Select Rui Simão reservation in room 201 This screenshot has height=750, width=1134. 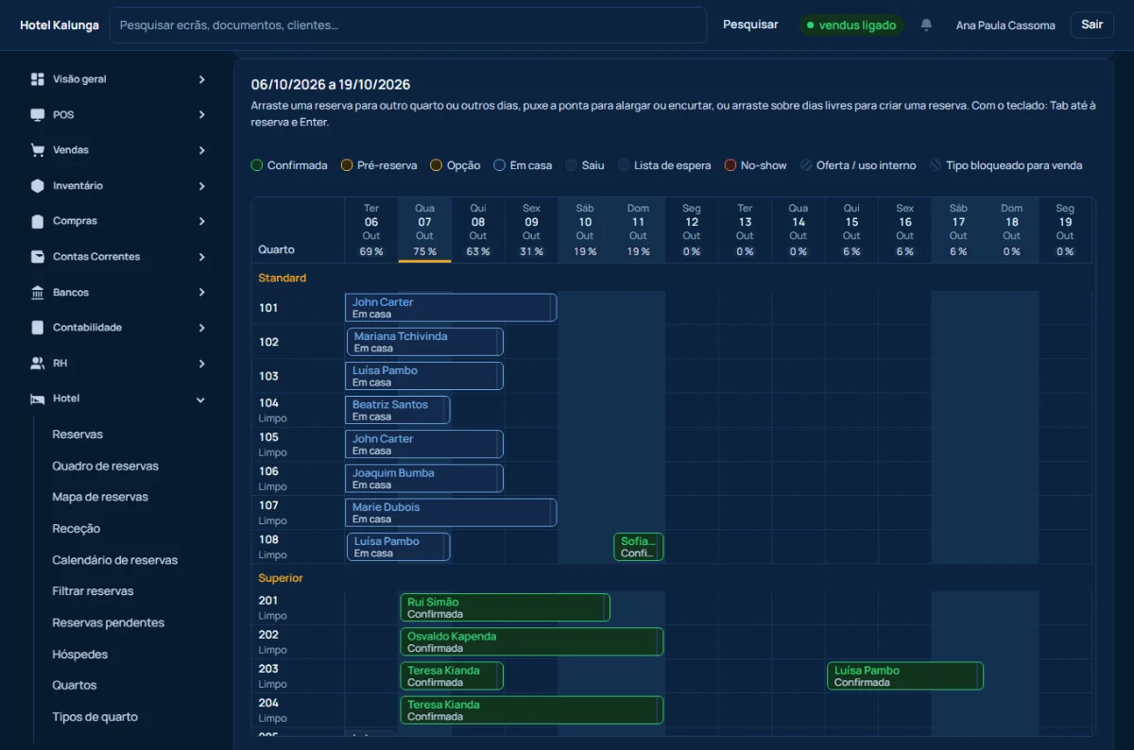point(505,607)
